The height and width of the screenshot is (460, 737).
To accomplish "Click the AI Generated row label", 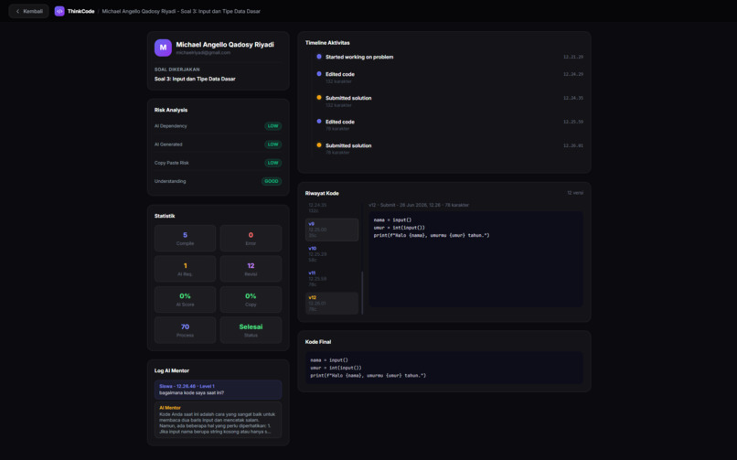I will [168, 144].
